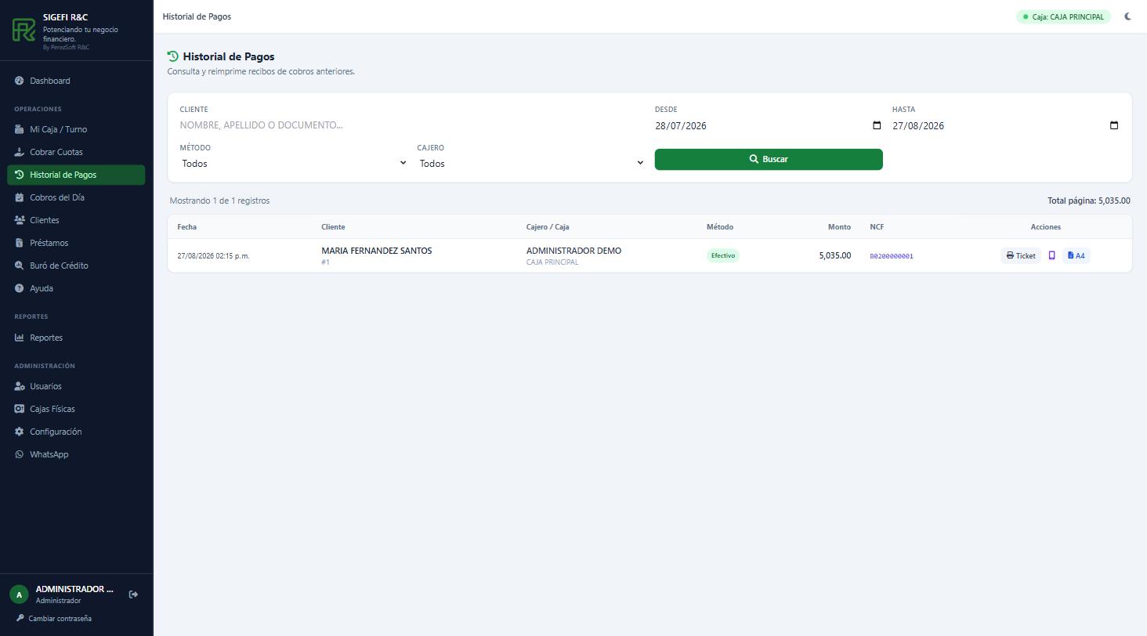Click the Hasta date field
The image size is (1147, 636).
[x=1006, y=125]
